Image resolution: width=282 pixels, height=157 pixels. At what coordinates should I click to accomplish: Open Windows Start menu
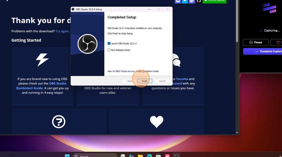pos(67,155)
